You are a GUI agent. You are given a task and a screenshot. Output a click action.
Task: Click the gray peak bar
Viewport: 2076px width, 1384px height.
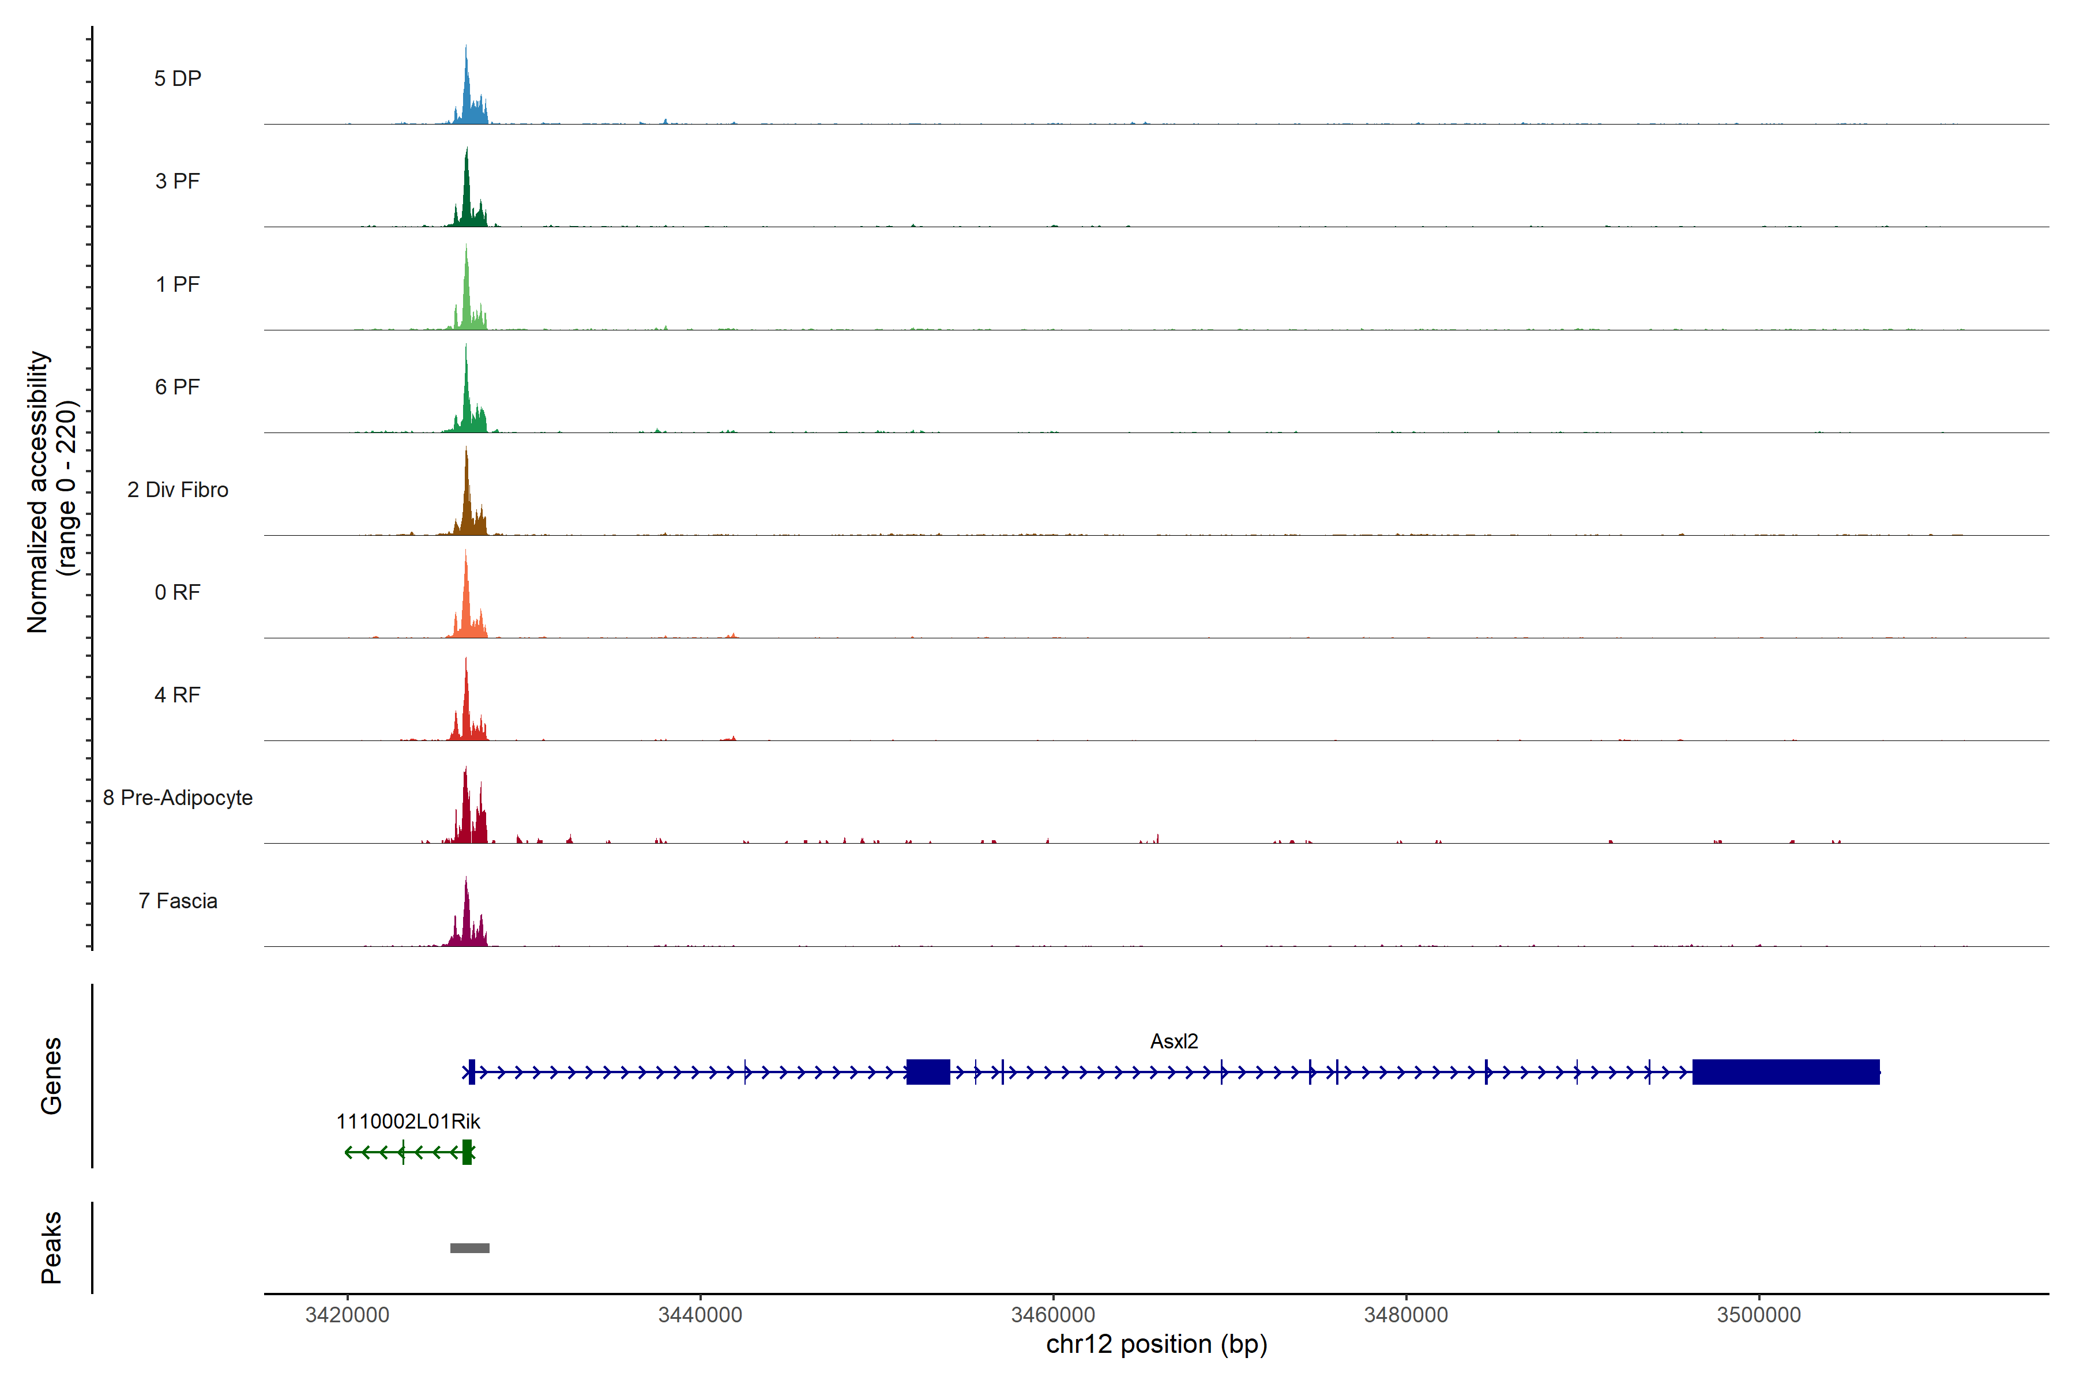(469, 1248)
